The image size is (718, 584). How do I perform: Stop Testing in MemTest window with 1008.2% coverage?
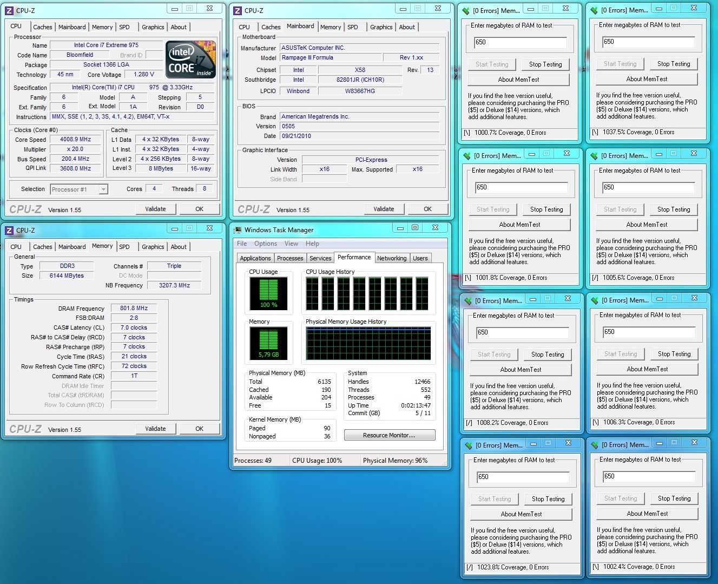point(548,355)
